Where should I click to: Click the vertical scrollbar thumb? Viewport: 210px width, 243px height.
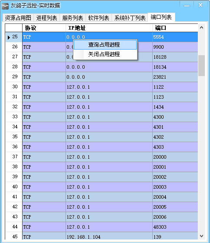[x=201, y=66]
